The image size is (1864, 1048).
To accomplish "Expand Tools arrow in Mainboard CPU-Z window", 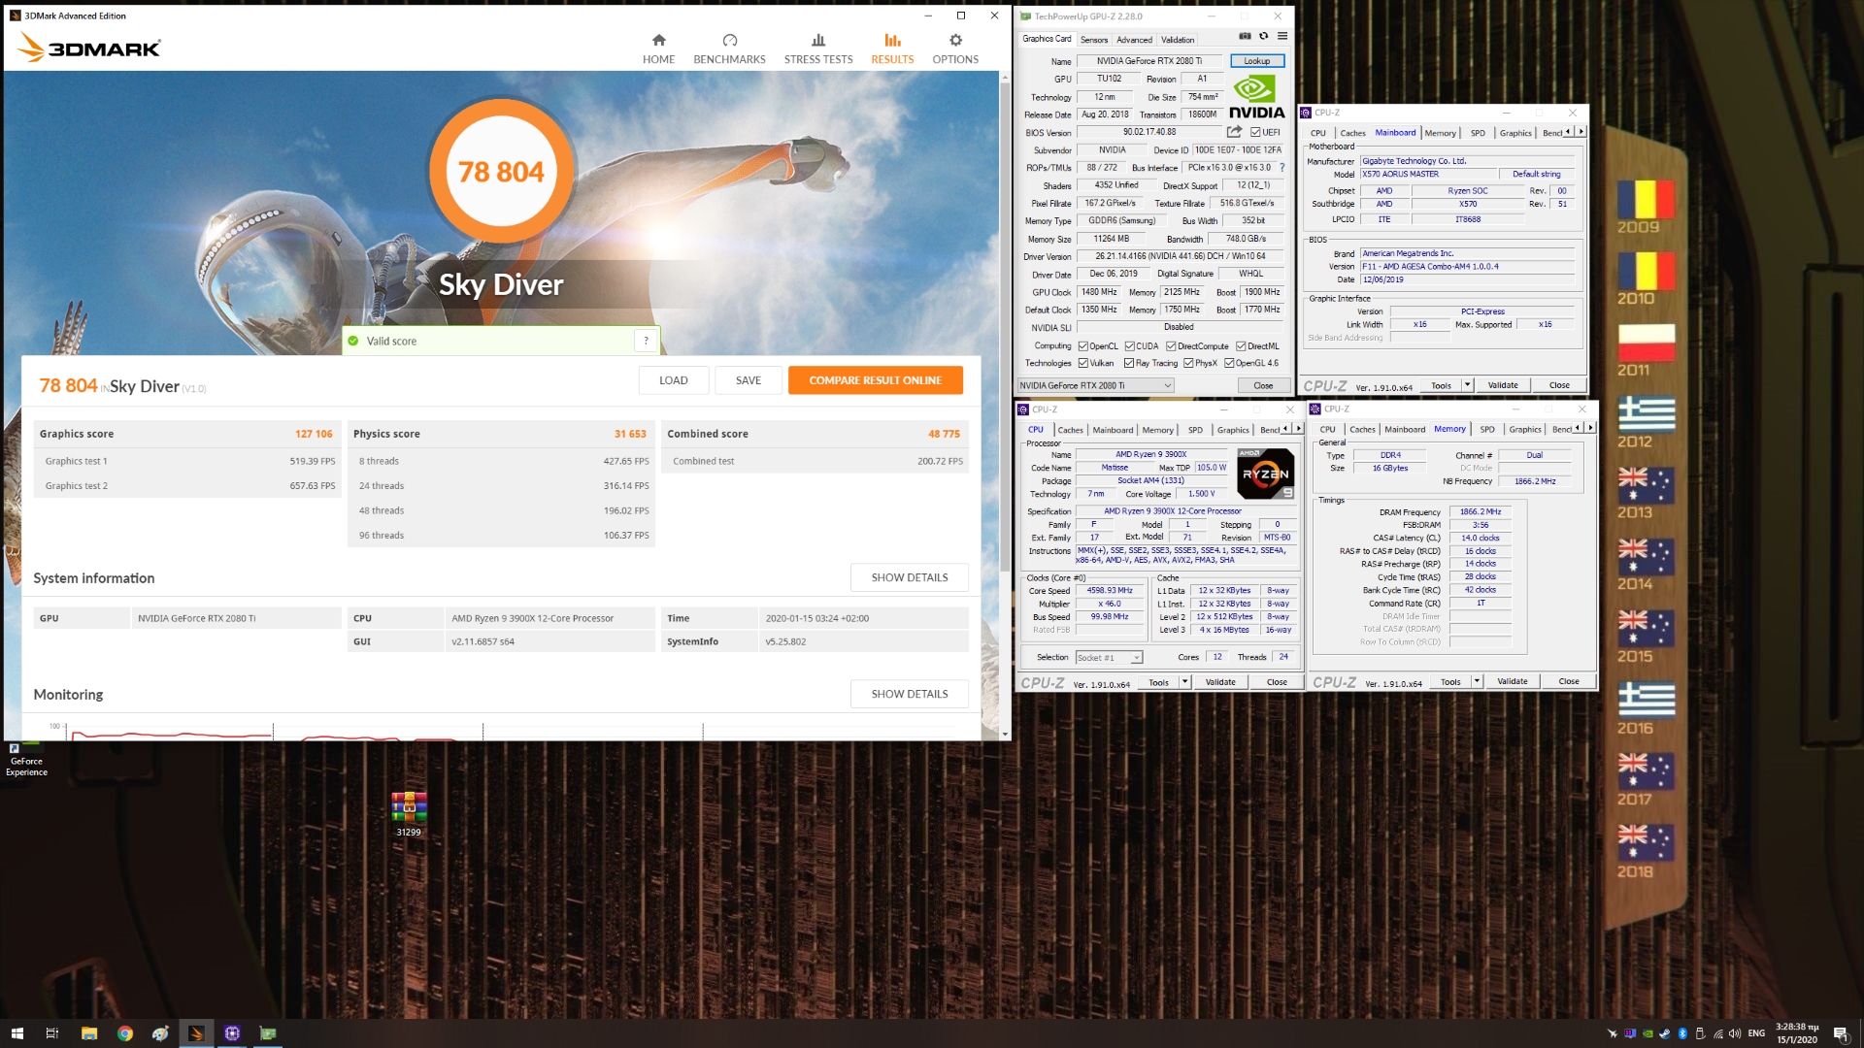I will [x=1467, y=385].
